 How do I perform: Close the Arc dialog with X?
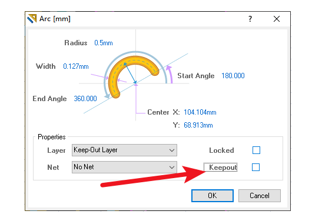pyautogui.click(x=276, y=19)
